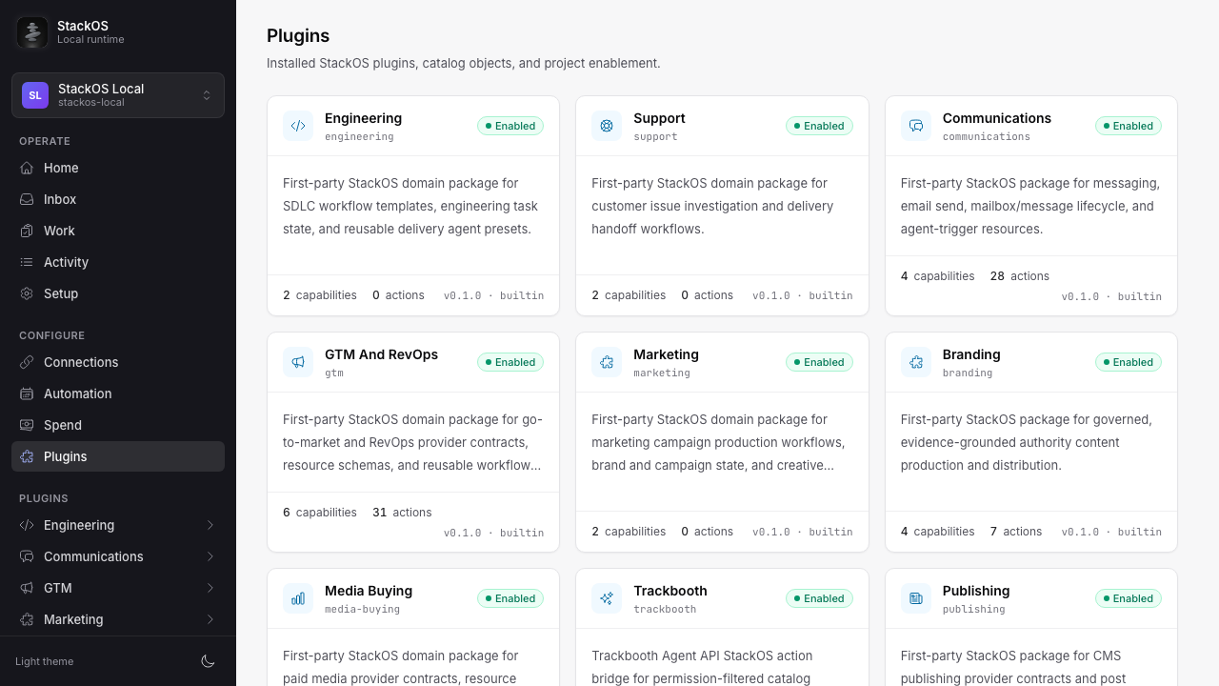Open Automation settings

(x=118, y=393)
